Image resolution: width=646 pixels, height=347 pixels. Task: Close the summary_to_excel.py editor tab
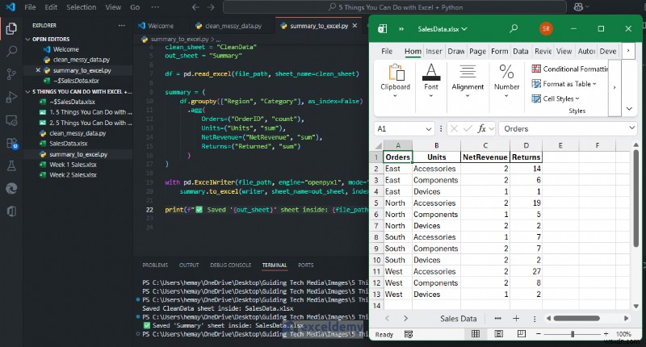(354, 26)
